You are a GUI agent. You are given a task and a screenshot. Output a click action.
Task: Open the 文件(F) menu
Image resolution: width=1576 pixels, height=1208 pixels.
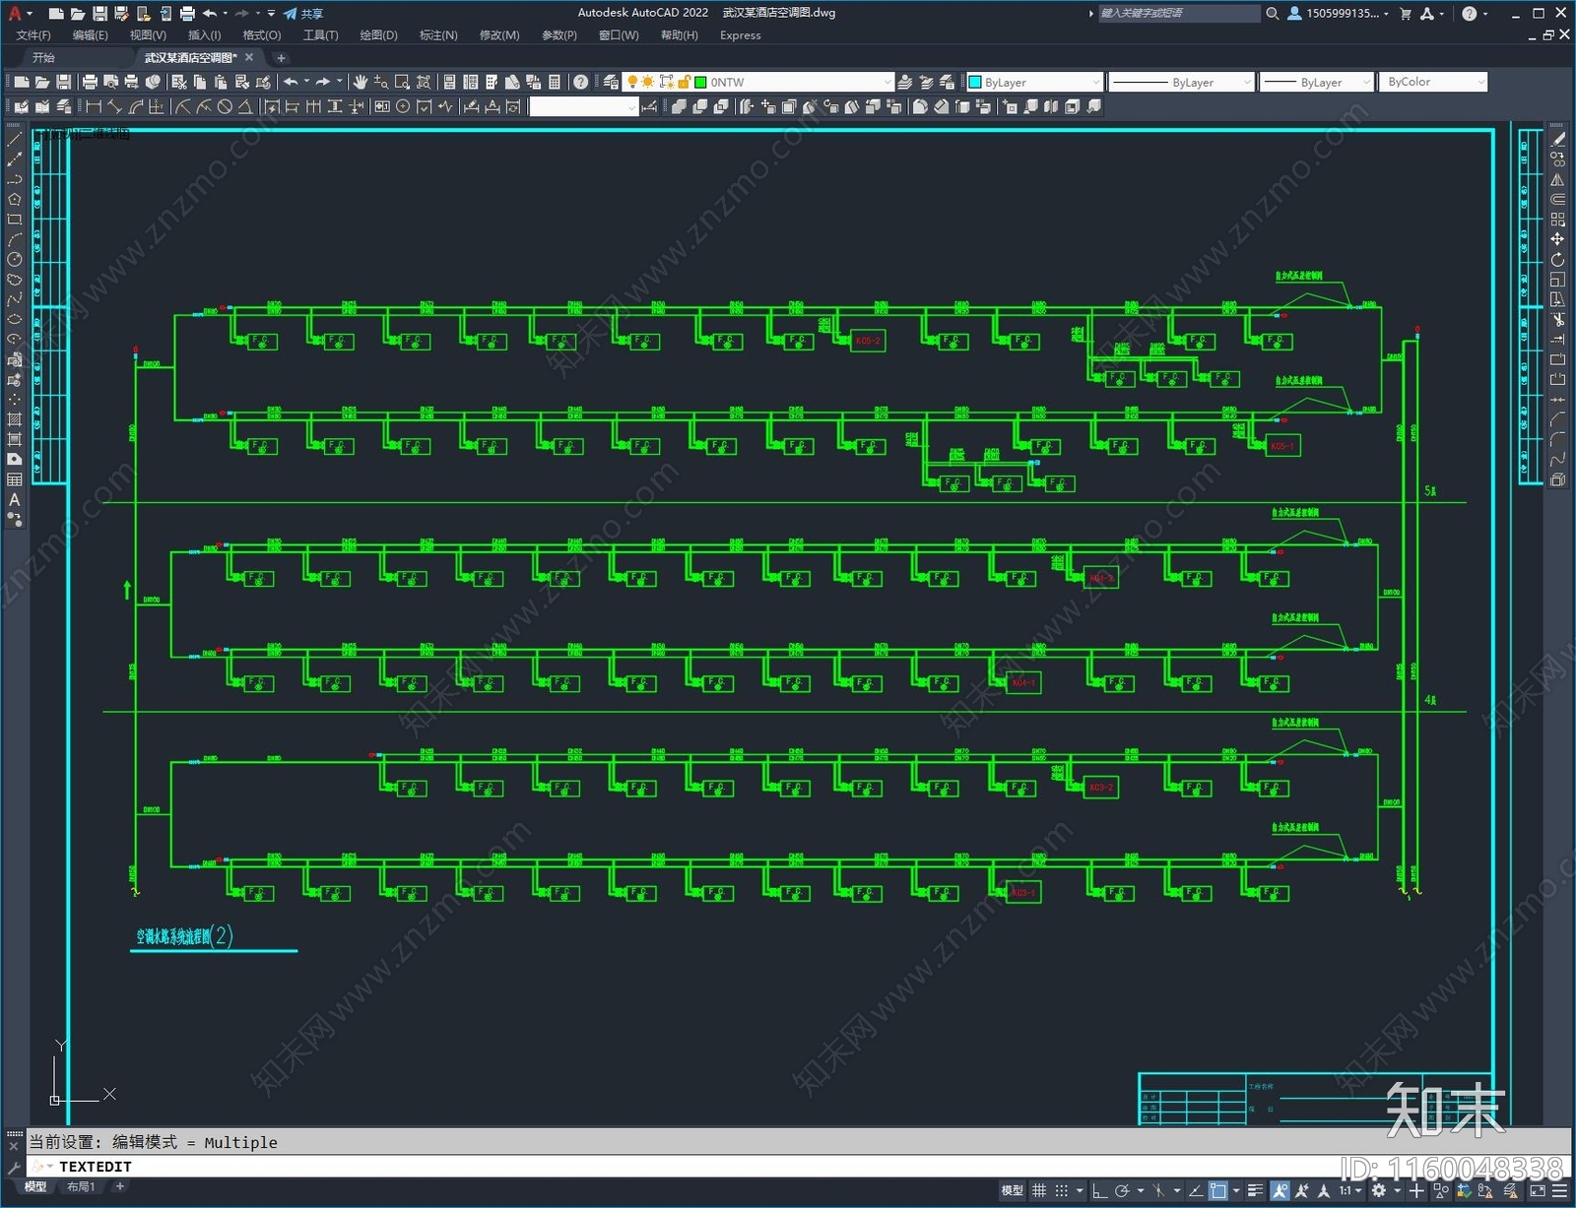point(33,35)
